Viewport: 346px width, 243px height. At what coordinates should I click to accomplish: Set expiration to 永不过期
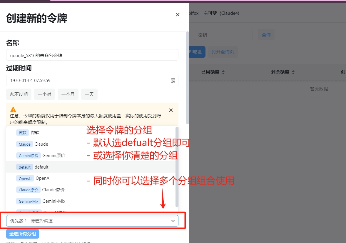pyautogui.click(x=19, y=94)
